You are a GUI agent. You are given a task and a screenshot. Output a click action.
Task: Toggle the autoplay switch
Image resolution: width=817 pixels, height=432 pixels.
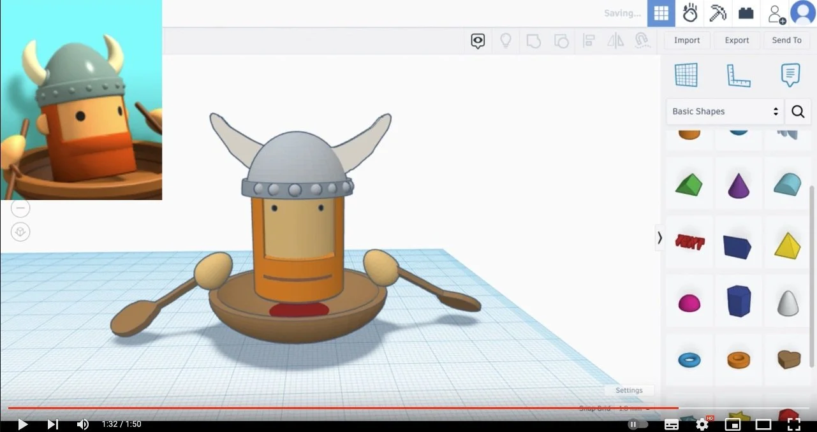pos(638,424)
